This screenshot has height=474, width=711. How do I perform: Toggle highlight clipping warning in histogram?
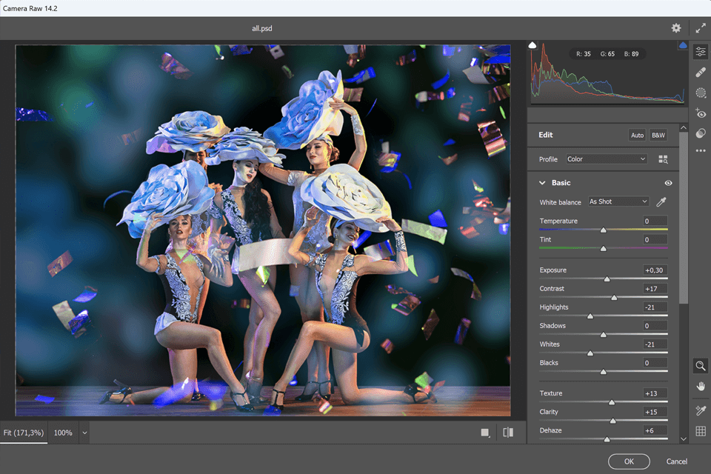coord(682,46)
